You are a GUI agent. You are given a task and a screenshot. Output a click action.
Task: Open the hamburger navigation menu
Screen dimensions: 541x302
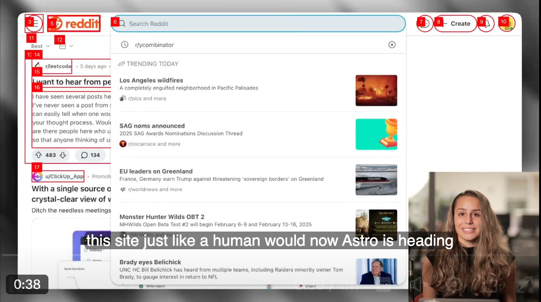[x=34, y=23]
